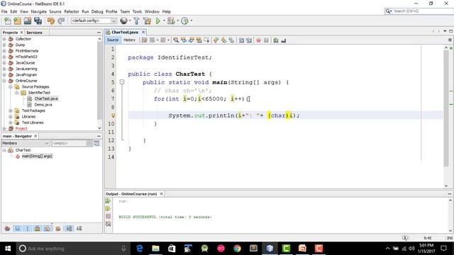454x255 pixels.
Task: Click the Stop Macro Recording icon
Action: (266, 40)
